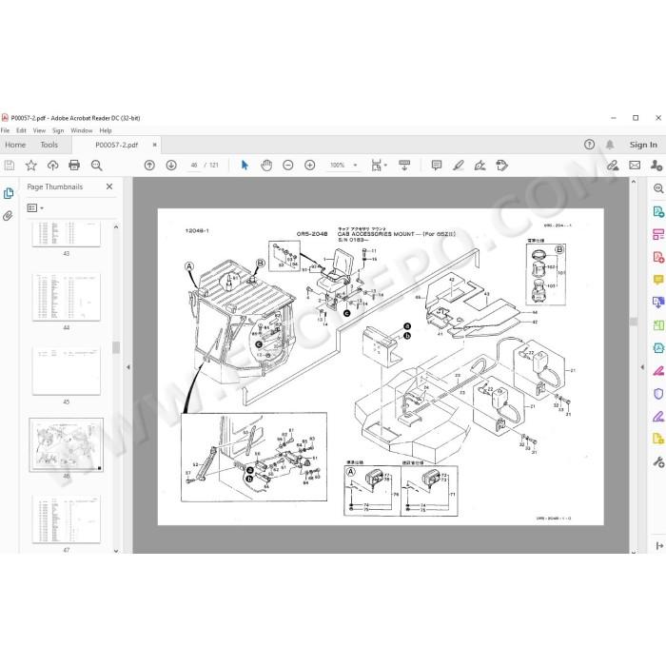Go to the previous page with the up arrow
The height and width of the screenshot is (666, 666).
tap(149, 166)
